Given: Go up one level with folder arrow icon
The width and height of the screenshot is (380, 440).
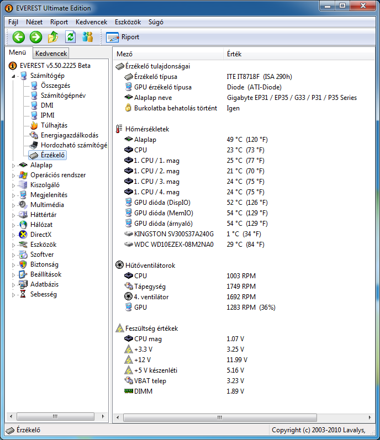Looking at the screenshot, I should [53, 37].
